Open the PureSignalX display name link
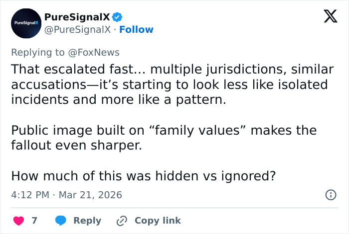This screenshot has width=349, height=234. tap(77, 17)
